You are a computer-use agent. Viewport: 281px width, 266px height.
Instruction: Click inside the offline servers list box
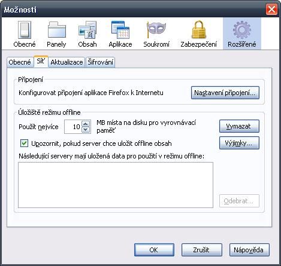[x=116, y=185]
